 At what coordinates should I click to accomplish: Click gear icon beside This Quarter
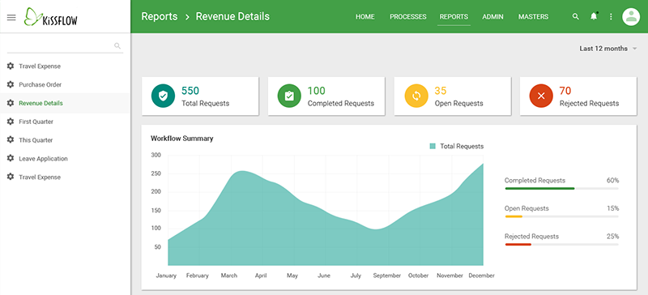[x=11, y=140]
